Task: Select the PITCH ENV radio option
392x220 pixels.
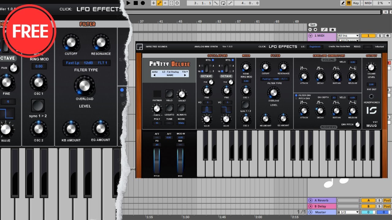Action: 296,99
